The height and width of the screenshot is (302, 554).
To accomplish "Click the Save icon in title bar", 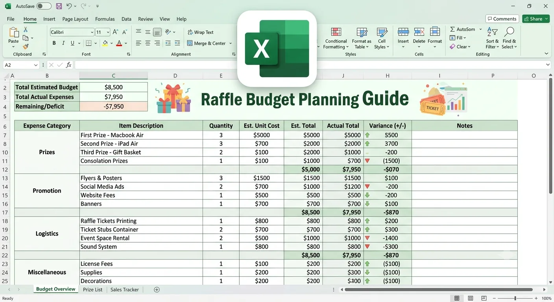I will tap(59, 6).
